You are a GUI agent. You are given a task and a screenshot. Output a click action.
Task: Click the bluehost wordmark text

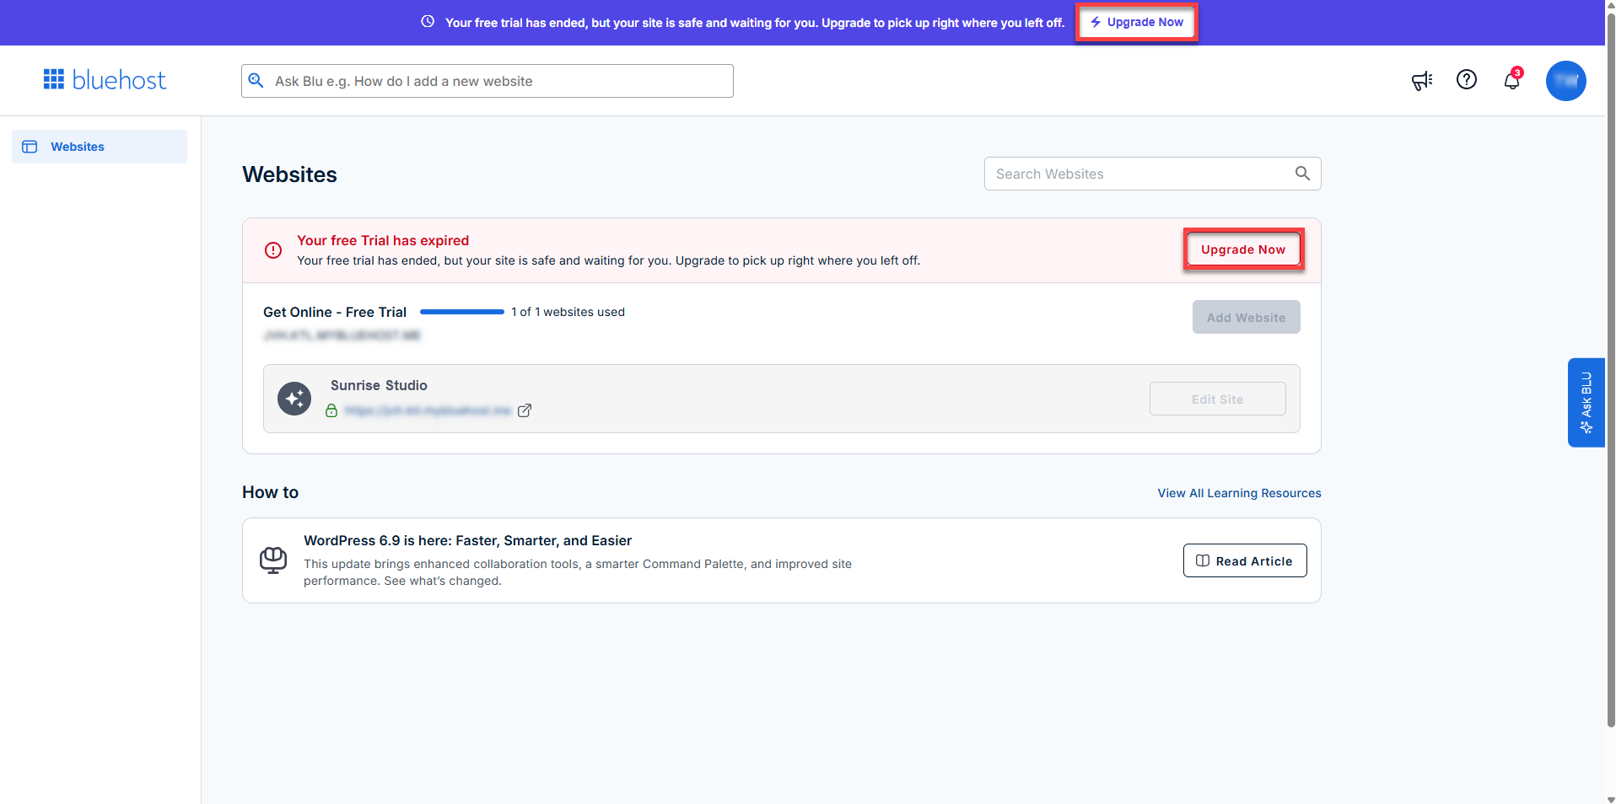[119, 80]
